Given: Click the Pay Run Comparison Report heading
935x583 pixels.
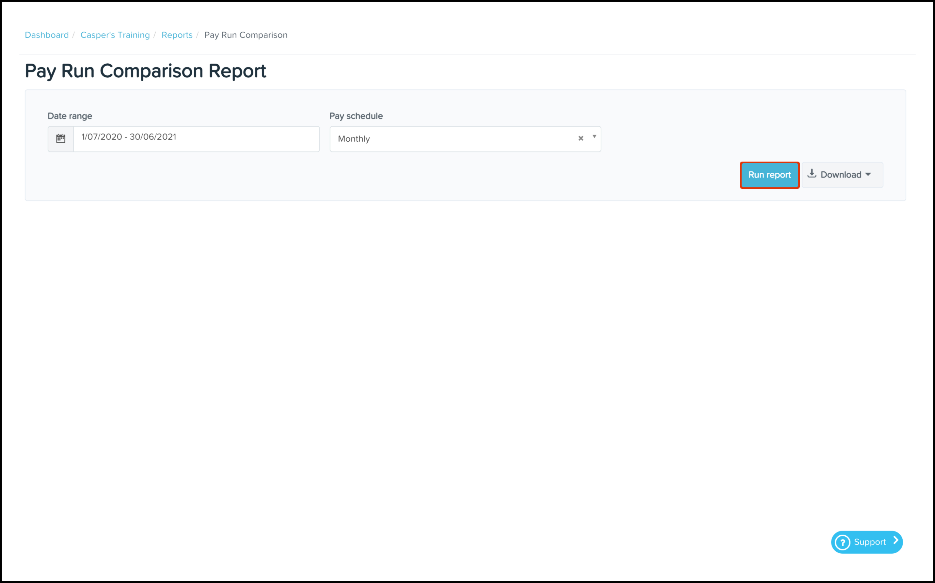Looking at the screenshot, I should [x=145, y=71].
